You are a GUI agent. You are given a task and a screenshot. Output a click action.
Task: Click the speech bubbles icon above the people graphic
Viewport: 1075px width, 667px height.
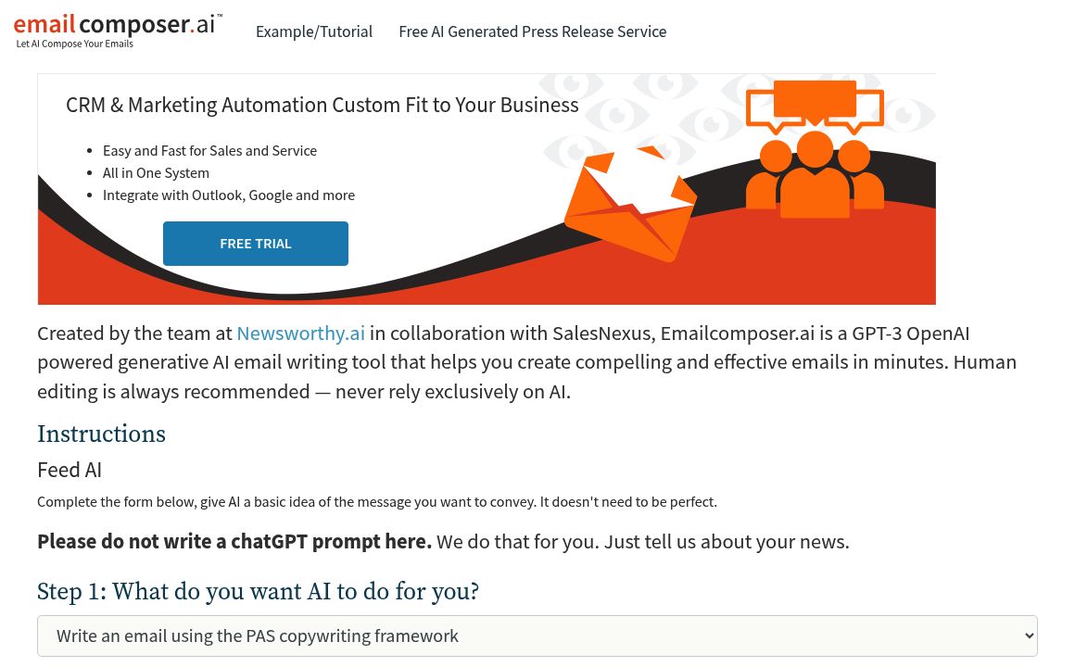click(x=814, y=102)
